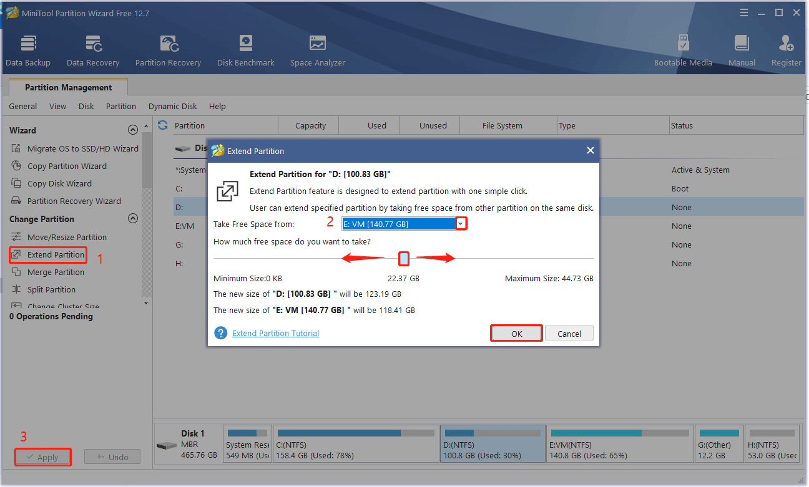Open Data Recovery tool
Image resolution: width=809 pixels, height=487 pixels.
(x=93, y=51)
